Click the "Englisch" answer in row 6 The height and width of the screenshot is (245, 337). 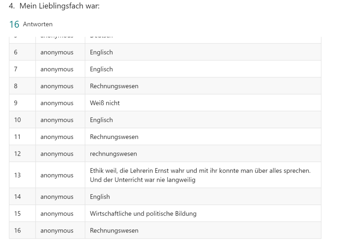101,52
